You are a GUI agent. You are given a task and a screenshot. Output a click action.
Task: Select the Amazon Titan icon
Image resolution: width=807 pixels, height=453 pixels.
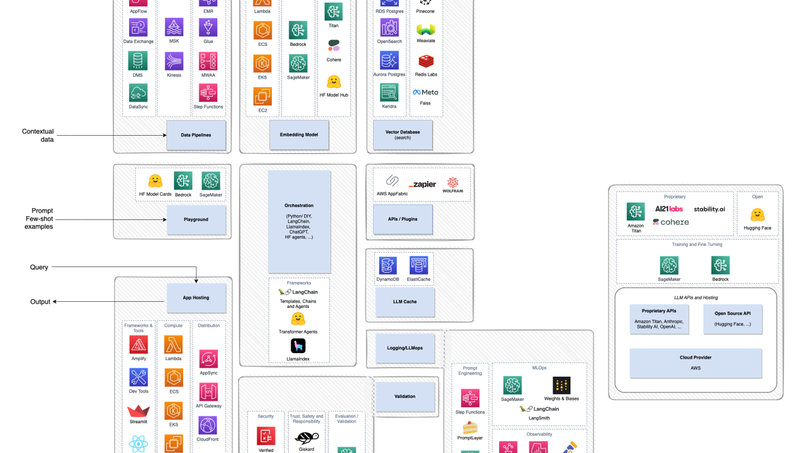(636, 212)
